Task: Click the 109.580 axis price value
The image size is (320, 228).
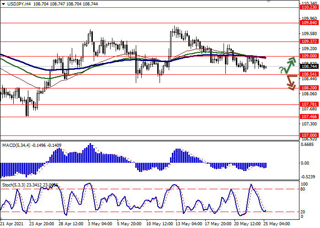Action: (309, 34)
